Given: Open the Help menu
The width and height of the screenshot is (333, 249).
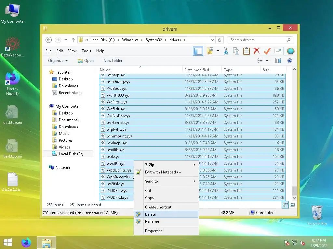Looking at the screenshot, I should [100, 51].
